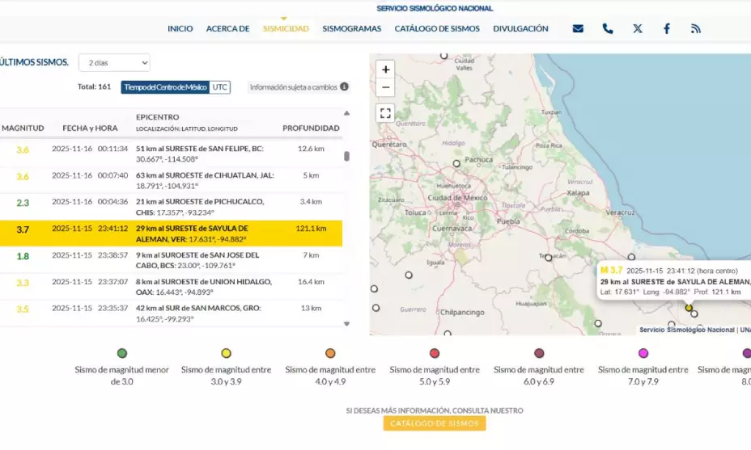The width and height of the screenshot is (751, 450).
Task: Switch time display to UTC
Action: [x=220, y=87]
